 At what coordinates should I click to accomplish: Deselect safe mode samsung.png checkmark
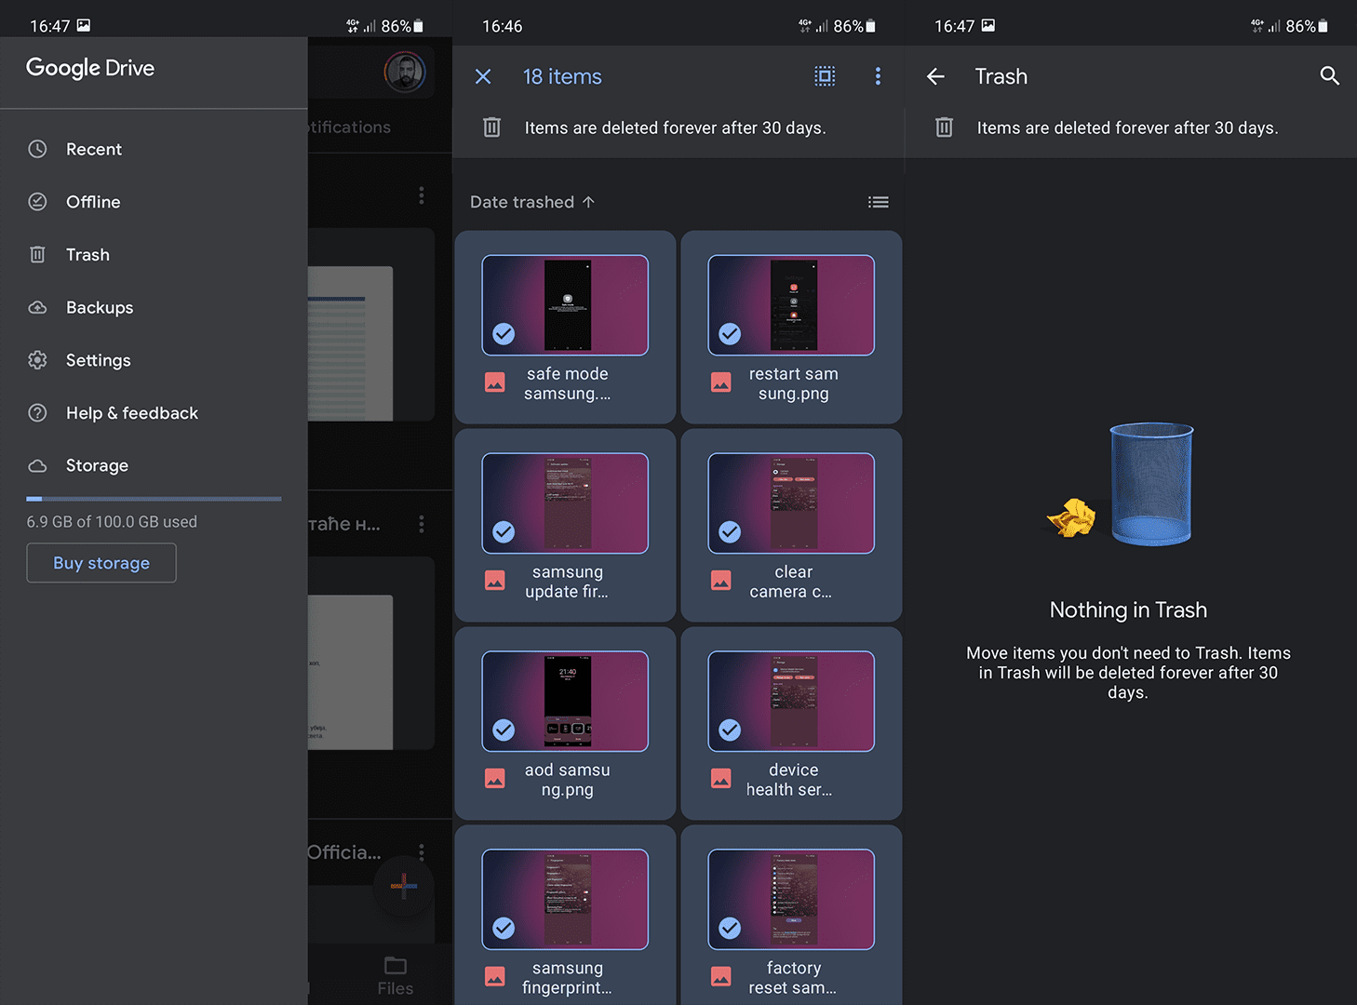click(504, 333)
